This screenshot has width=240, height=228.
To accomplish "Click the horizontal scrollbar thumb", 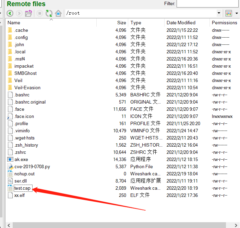I will (119, 225).
